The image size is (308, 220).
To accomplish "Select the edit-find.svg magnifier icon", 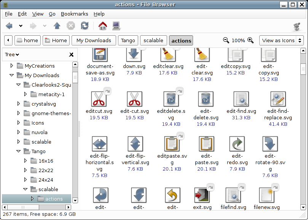I will 241,99.
